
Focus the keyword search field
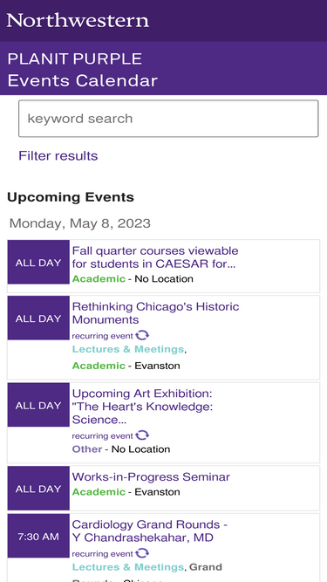pos(168,119)
